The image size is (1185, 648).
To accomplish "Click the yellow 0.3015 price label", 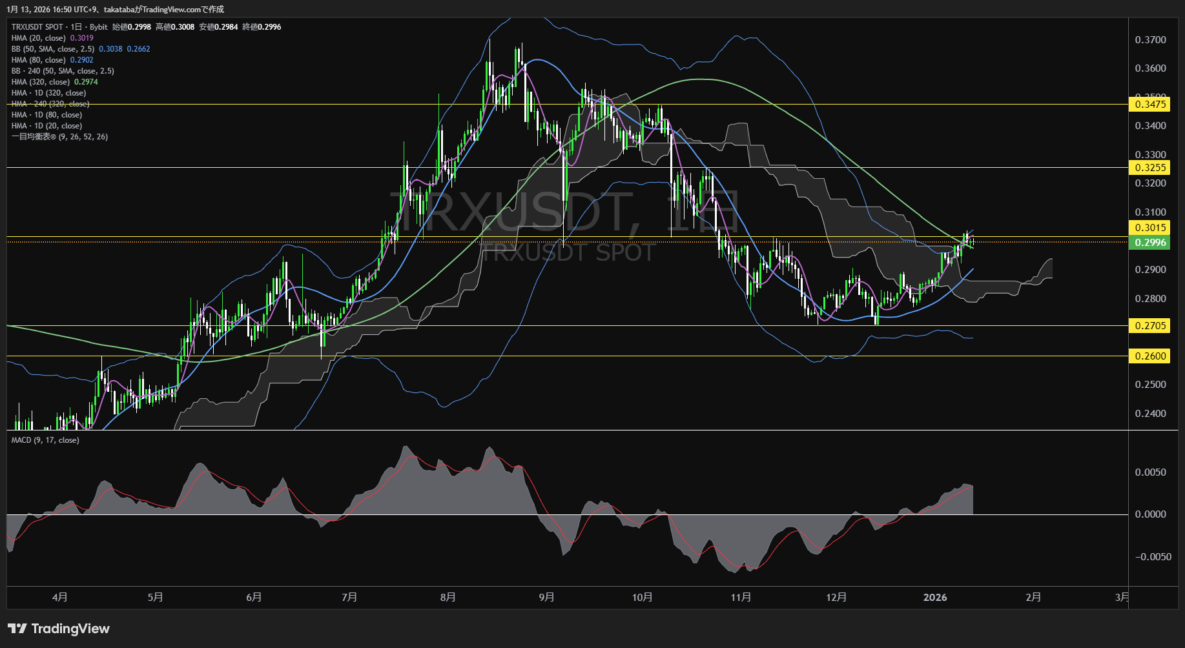I will point(1149,227).
